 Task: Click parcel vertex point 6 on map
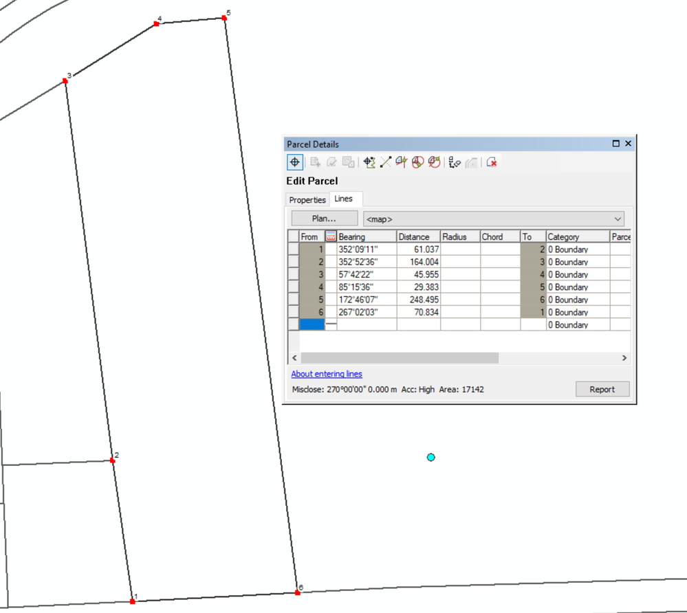[x=298, y=592]
